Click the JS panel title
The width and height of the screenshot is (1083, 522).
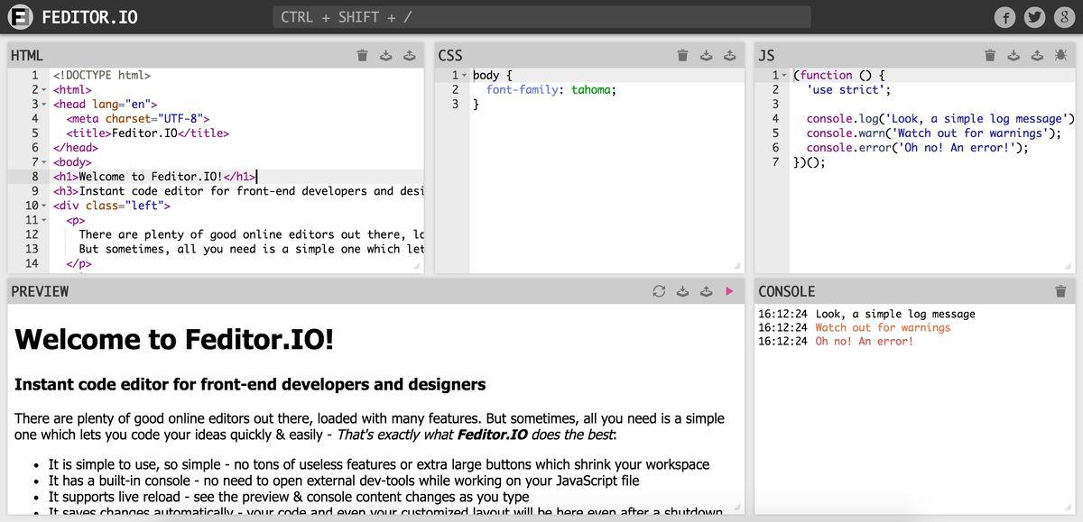pos(766,56)
